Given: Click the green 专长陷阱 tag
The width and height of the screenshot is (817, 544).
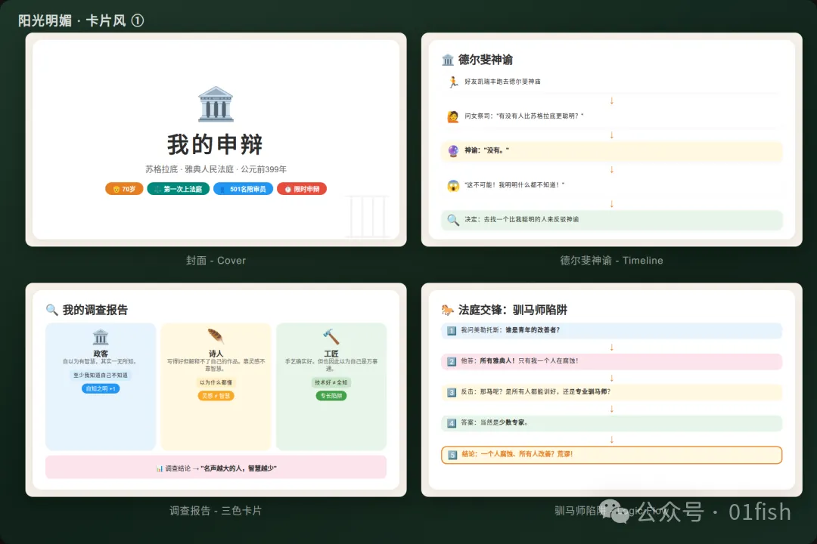Looking at the screenshot, I should coord(331,395).
